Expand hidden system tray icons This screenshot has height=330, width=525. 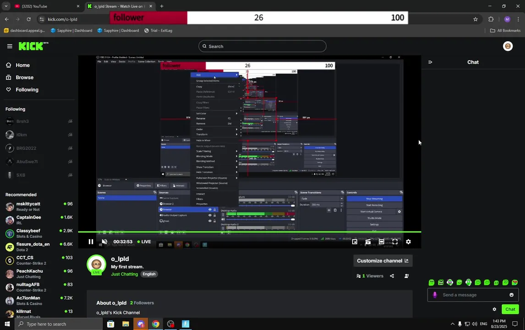pos(452,324)
